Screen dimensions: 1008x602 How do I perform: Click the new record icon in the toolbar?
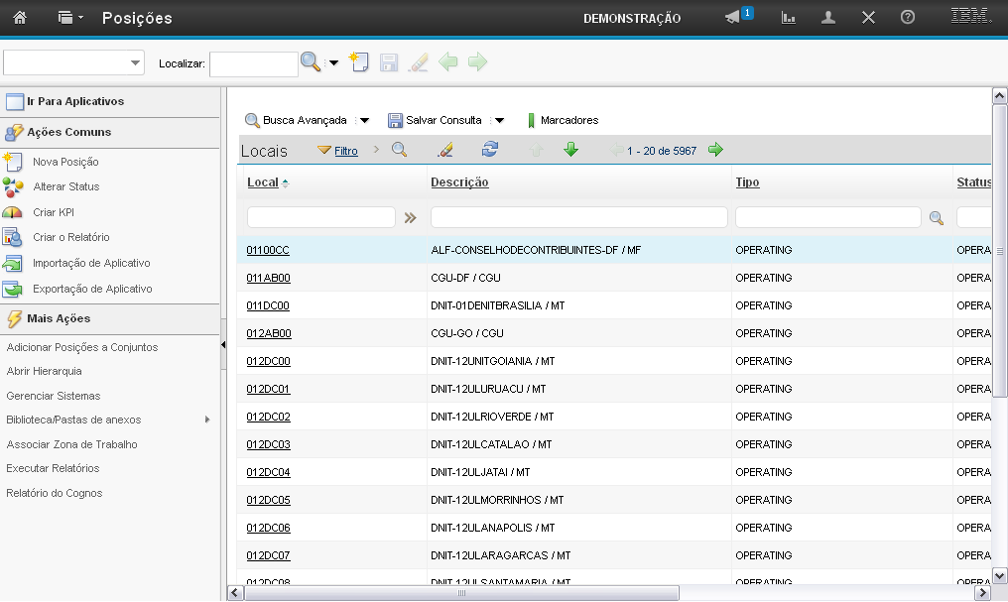[359, 62]
